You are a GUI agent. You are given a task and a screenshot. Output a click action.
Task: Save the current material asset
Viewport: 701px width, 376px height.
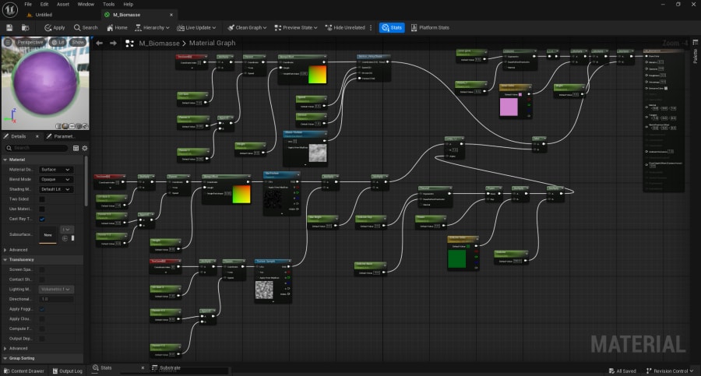9,28
